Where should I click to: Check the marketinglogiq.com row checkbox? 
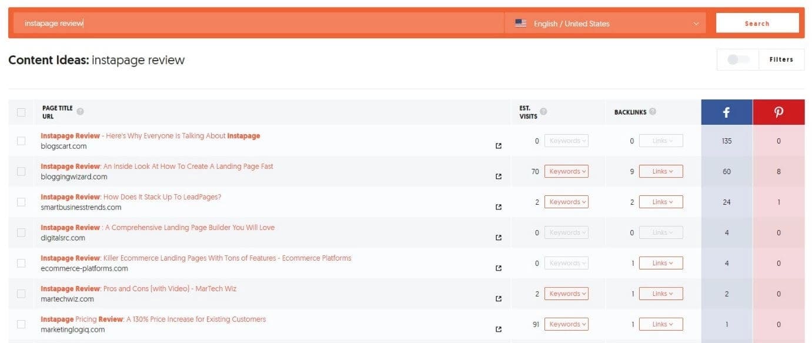click(21, 324)
